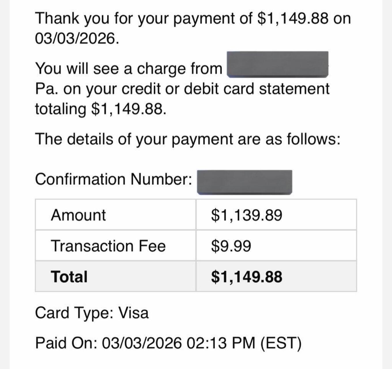Click the "Card Type:" label
The image size is (392, 369).
pos(74,313)
